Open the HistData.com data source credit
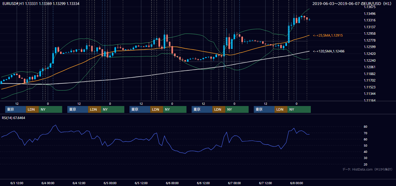 [x=367, y=169]
